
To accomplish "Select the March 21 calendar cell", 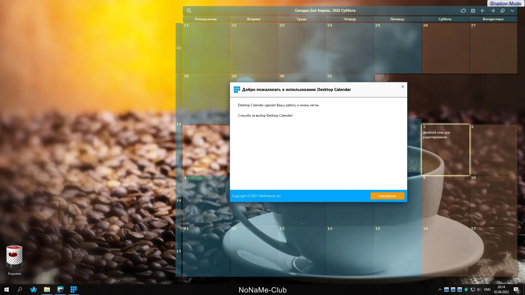I will coord(206,48).
